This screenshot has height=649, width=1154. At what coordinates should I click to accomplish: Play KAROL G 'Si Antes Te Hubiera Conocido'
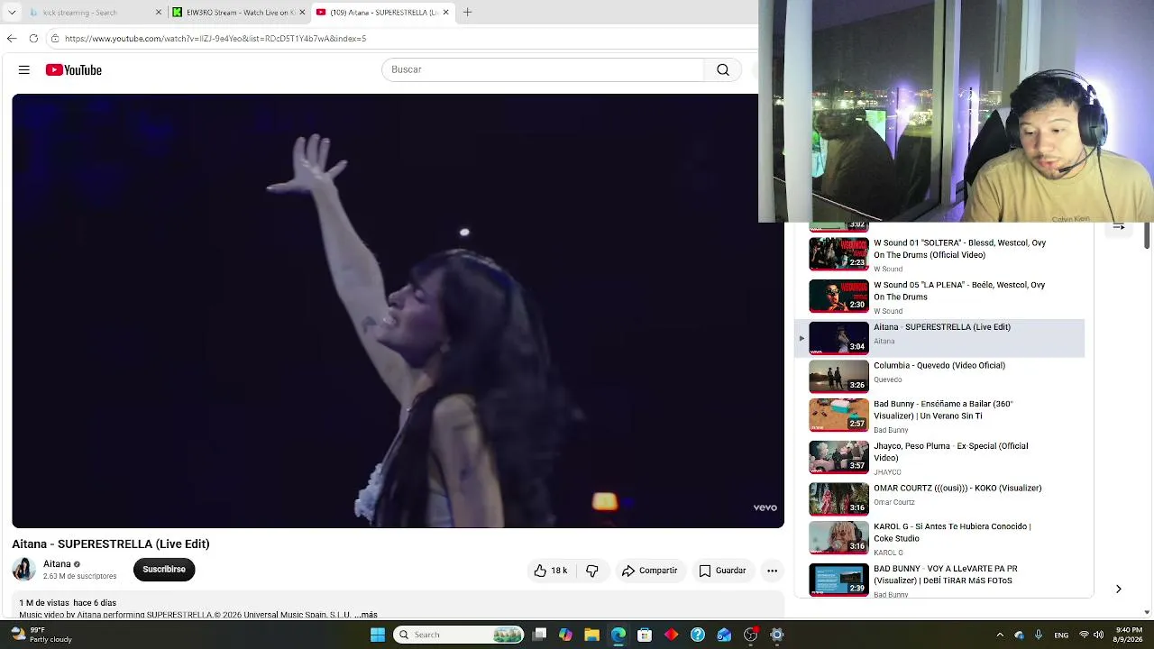pos(952,532)
